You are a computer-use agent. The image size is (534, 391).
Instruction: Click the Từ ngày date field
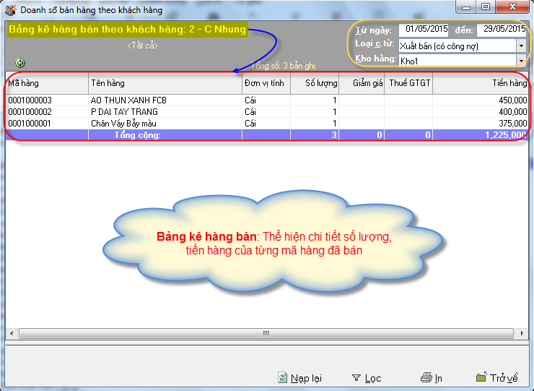click(424, 30)
